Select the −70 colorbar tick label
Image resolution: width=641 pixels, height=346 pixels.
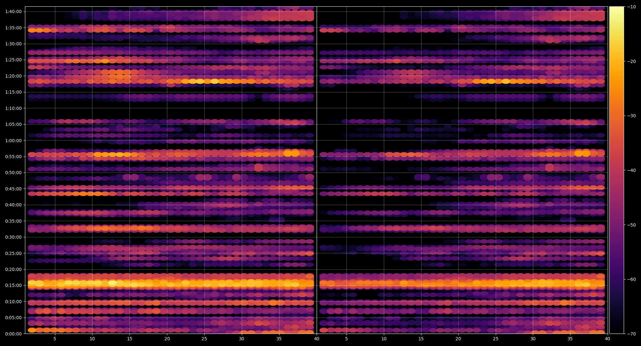[631, 334]
